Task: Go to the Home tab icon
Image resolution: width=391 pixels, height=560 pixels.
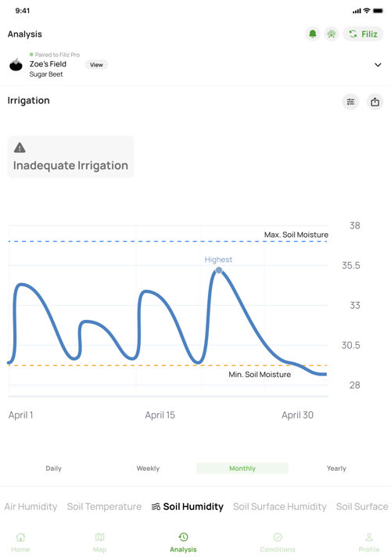Action: click(20, 537)
